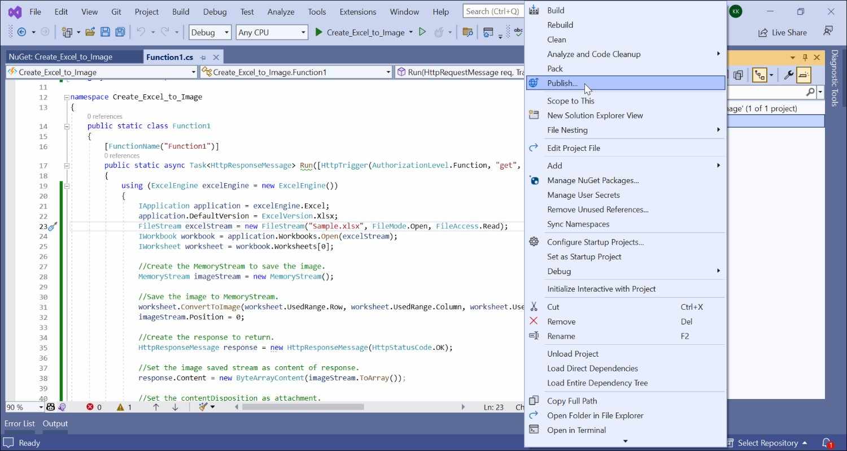Image resolution: width=847 pixels, height=451 pixels.
Task: Toggle the Track Active Item view button
Action: tap(761, 75)
